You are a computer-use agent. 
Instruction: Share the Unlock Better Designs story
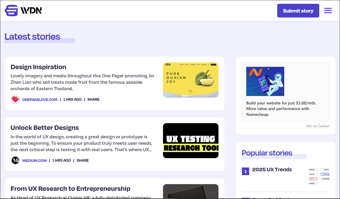(x=83, y=160)
